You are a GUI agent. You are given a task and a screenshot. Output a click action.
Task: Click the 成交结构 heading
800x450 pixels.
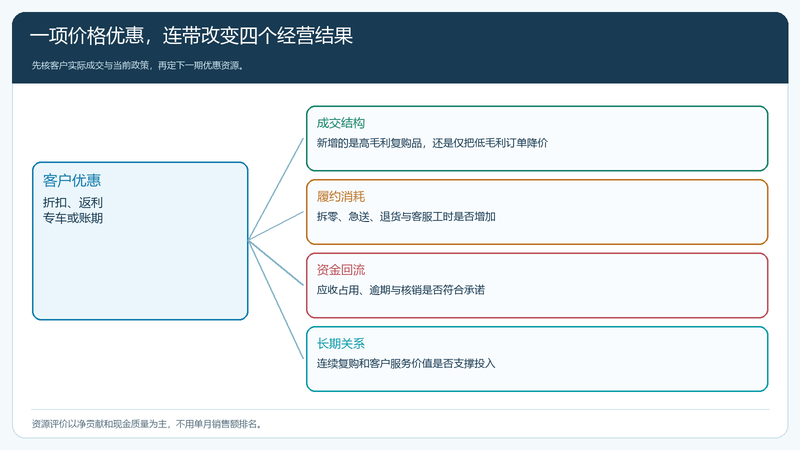click(341, 123)
